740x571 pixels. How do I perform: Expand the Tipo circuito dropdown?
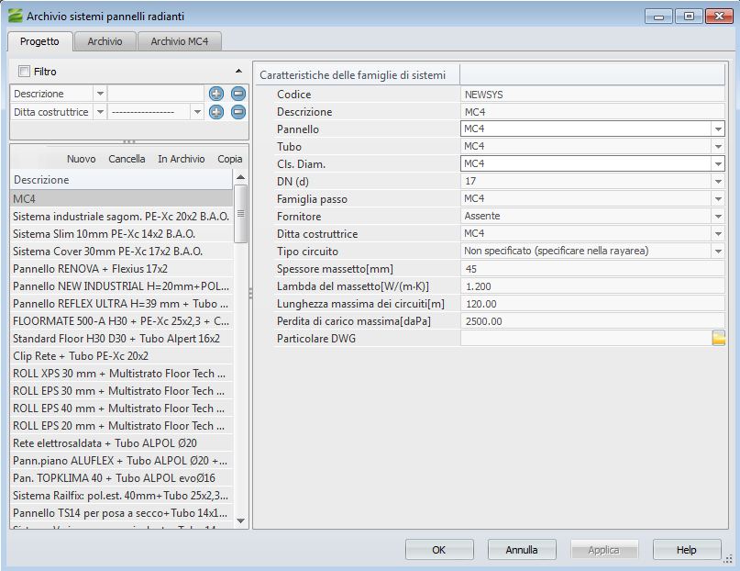[717, 252]
